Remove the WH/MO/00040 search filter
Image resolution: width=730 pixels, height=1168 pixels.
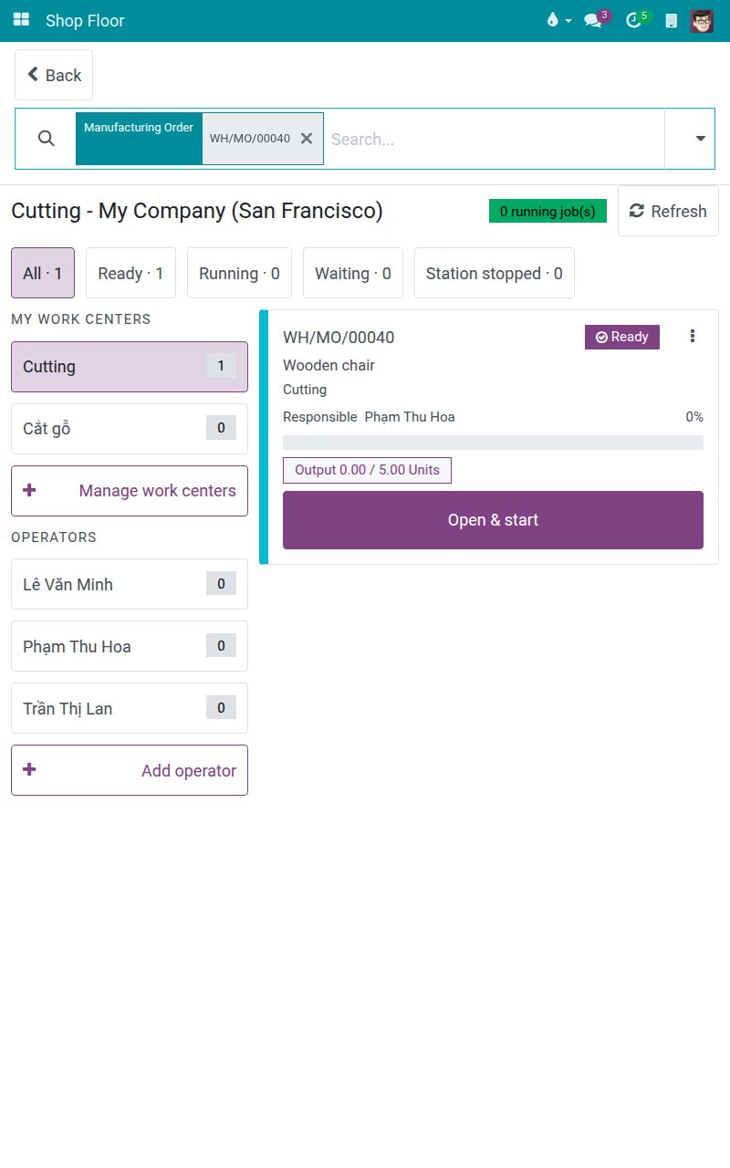[x=307, y=139]
